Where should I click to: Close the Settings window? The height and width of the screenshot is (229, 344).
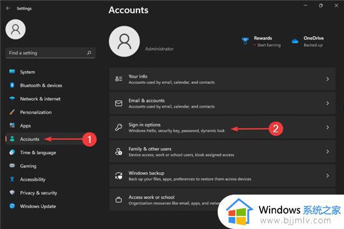tap(336, 6)
